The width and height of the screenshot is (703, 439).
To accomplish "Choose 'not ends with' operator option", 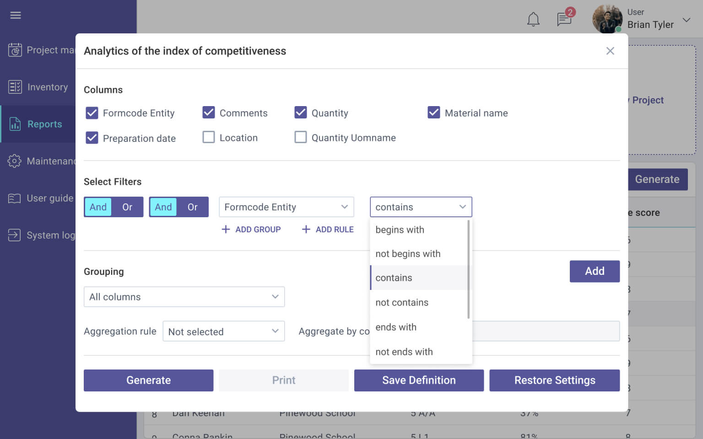I will [418, 352].
